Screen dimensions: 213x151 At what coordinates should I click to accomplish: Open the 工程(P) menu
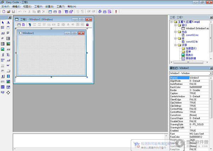38,6
